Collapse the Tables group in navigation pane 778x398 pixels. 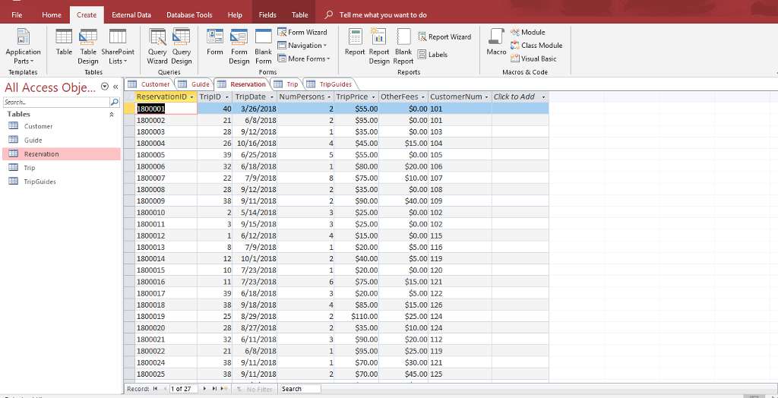click(112, 114)
